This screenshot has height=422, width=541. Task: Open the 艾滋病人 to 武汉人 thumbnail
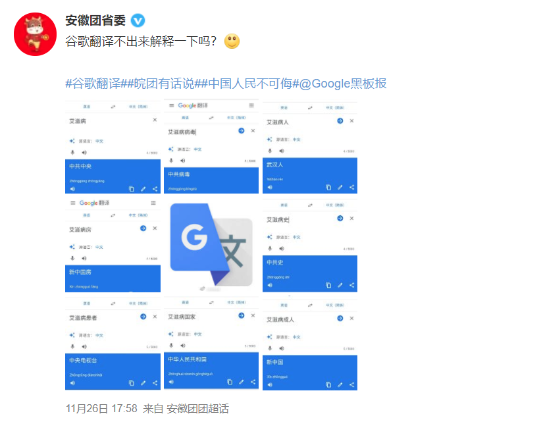(310, 147)
